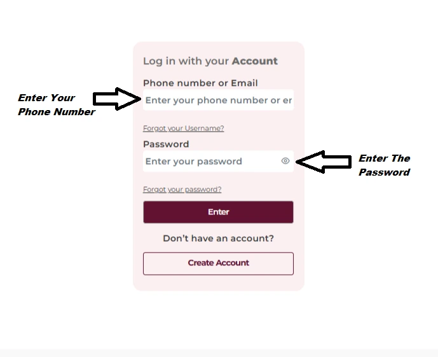Focus the 'Enter your password' input field
This screenshot has height=357, width=438.
coord(210,162)
